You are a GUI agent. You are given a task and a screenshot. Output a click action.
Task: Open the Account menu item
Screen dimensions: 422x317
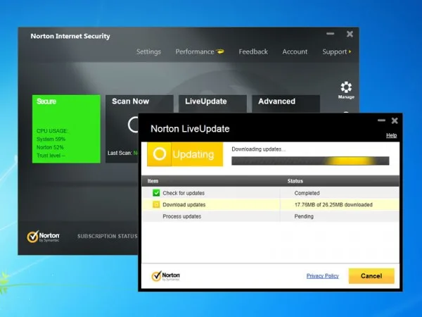[x=295, y=51]
